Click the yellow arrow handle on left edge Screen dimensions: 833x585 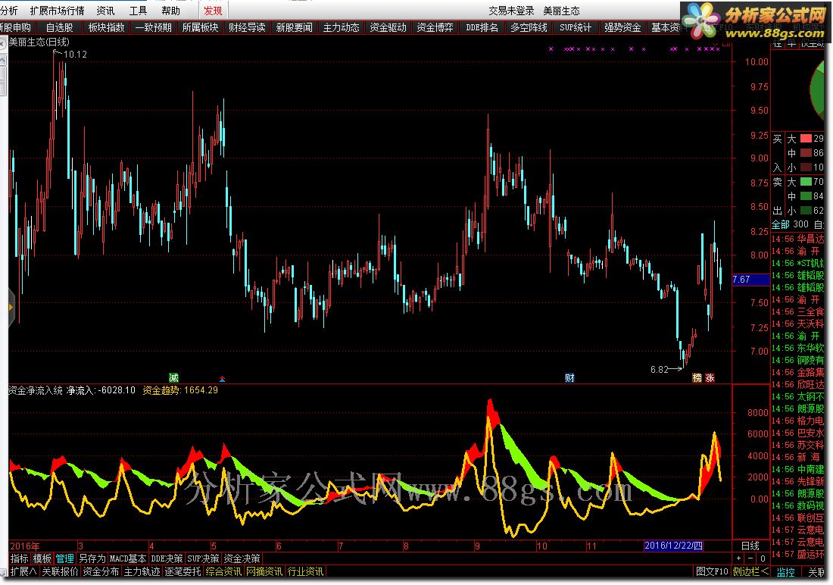[x=10, y=308]
